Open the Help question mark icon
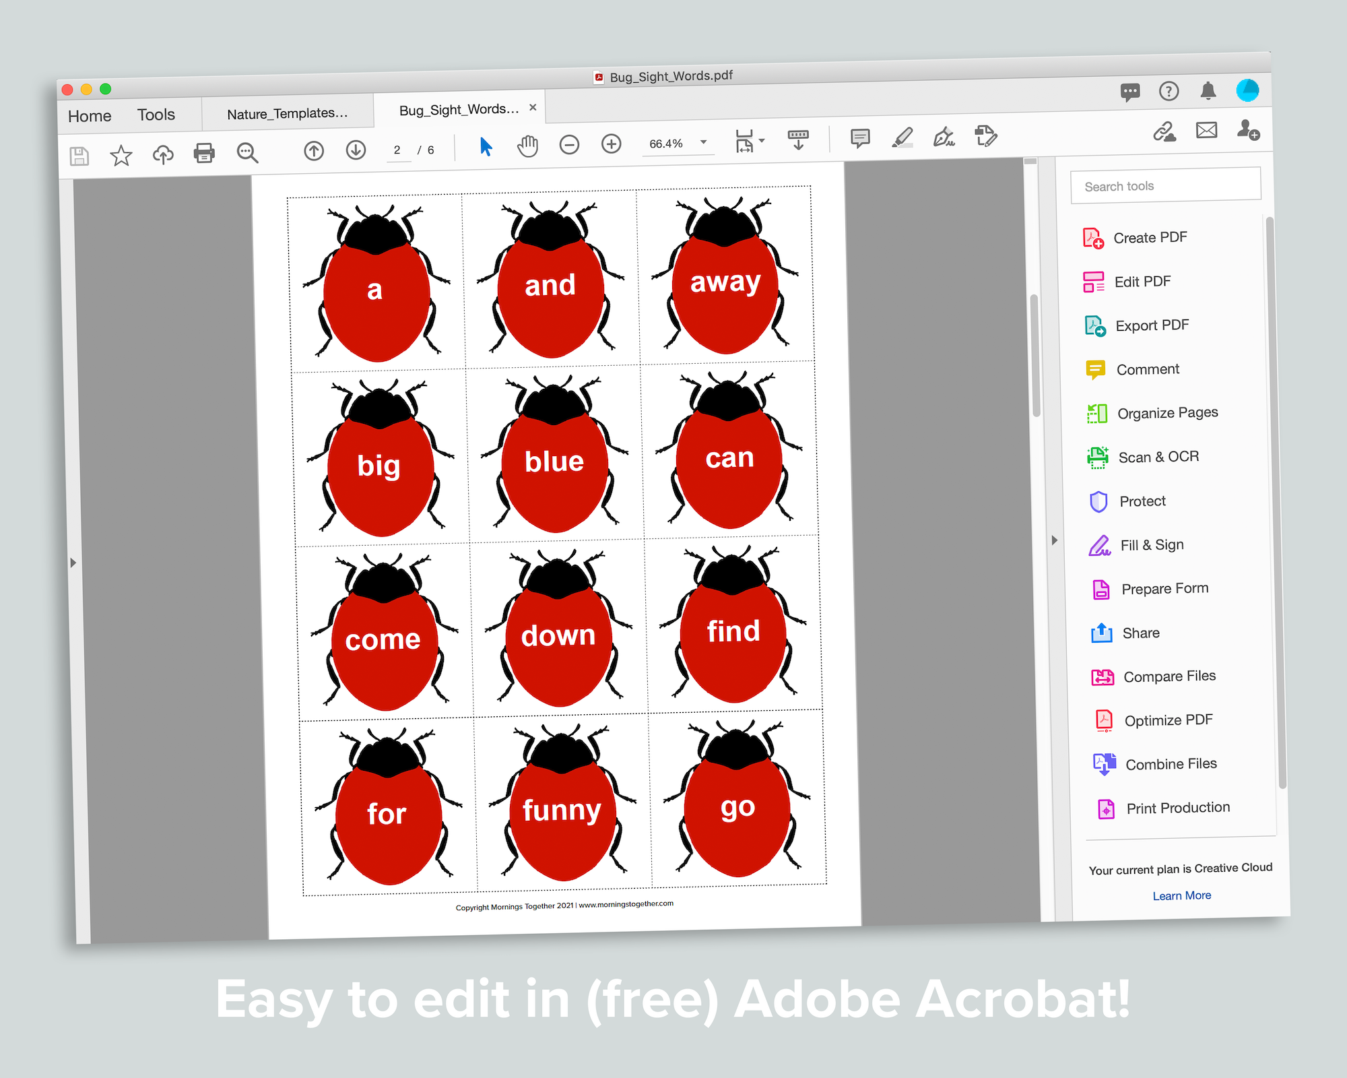The height and width of the screenshot is (1078, 1347). coord(1169,91)
